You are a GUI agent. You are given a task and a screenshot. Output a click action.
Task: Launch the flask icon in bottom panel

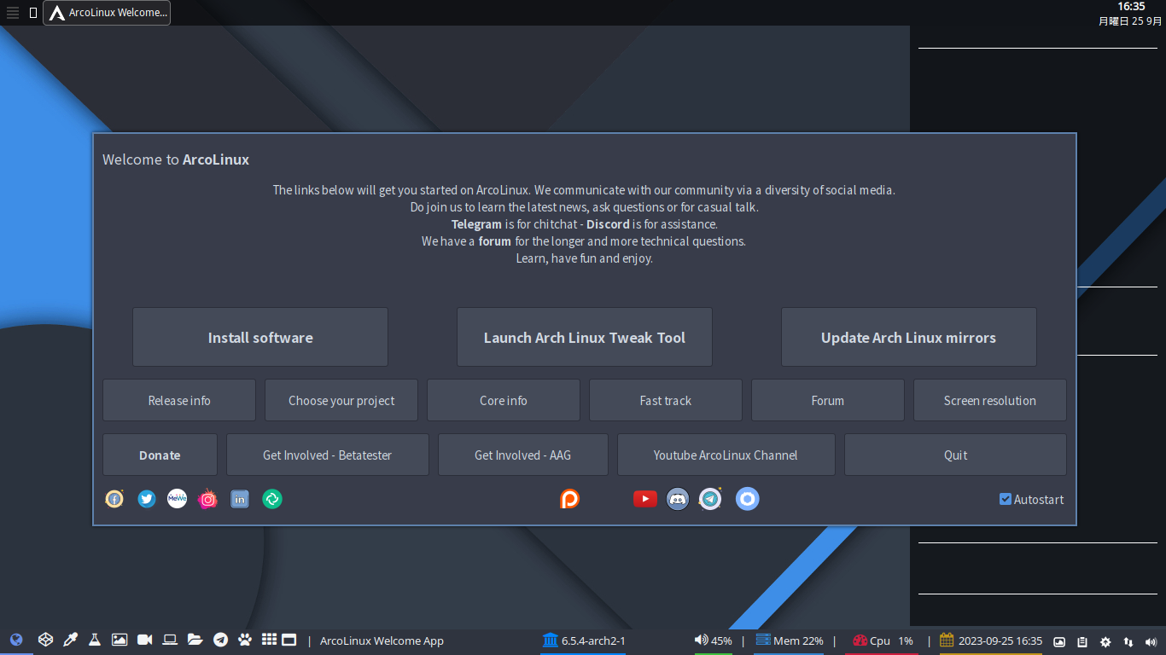pyautogui.click(x=95, y=640)
